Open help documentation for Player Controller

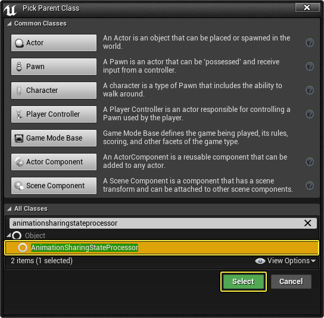pos(310,114)
